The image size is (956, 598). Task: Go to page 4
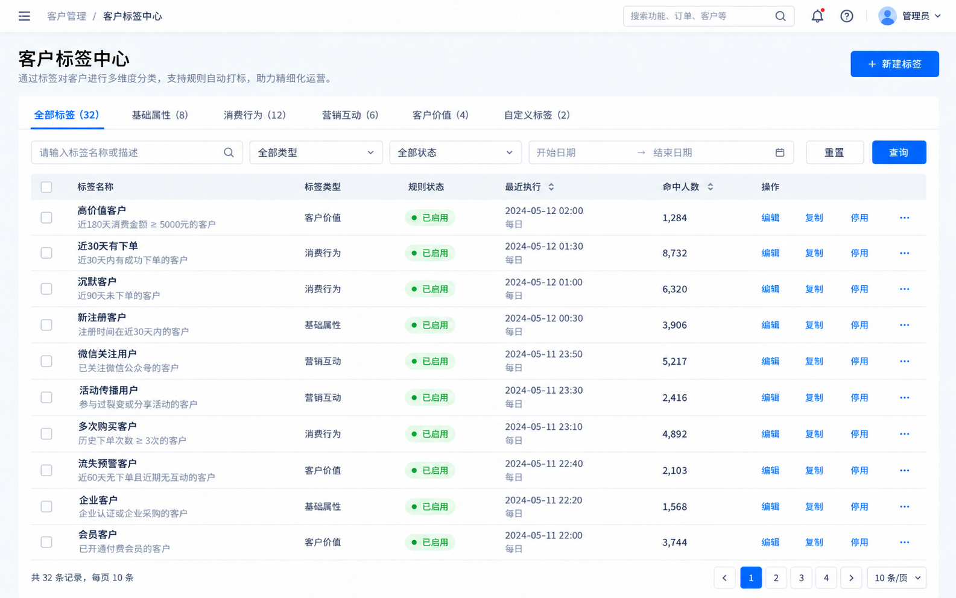[x=826, y=578]
